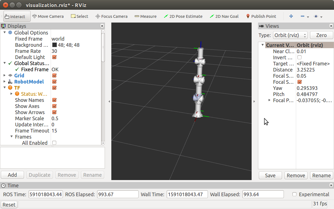Expand the TF Status warning entry
The image size is (334, 209).
point(11,94)
